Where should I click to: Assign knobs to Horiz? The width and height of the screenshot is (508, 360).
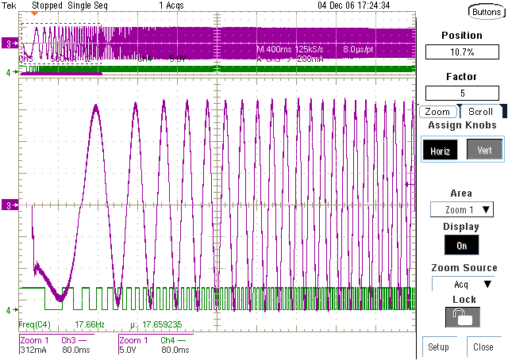click(440, 150)
